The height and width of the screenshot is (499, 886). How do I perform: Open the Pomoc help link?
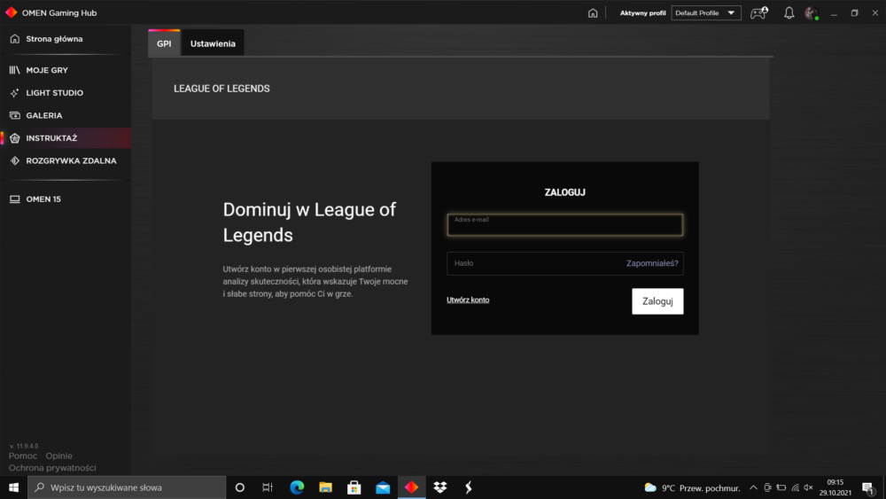[x=23, y=456]
